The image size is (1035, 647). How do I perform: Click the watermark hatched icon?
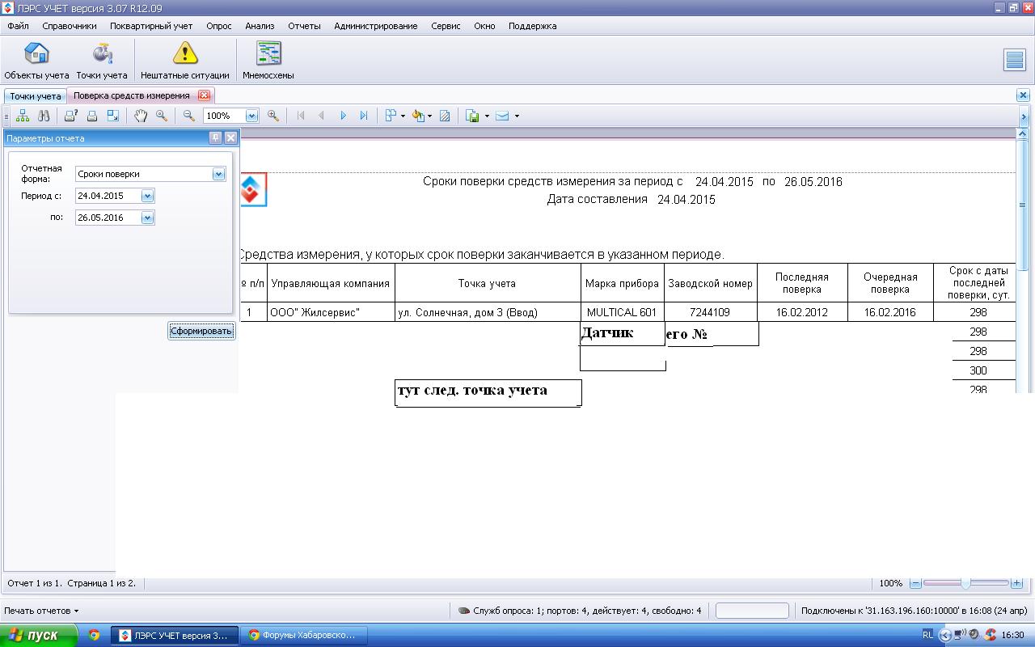click(x=445, y=116)
